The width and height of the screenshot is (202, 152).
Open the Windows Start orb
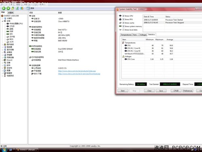click(4, 150)
